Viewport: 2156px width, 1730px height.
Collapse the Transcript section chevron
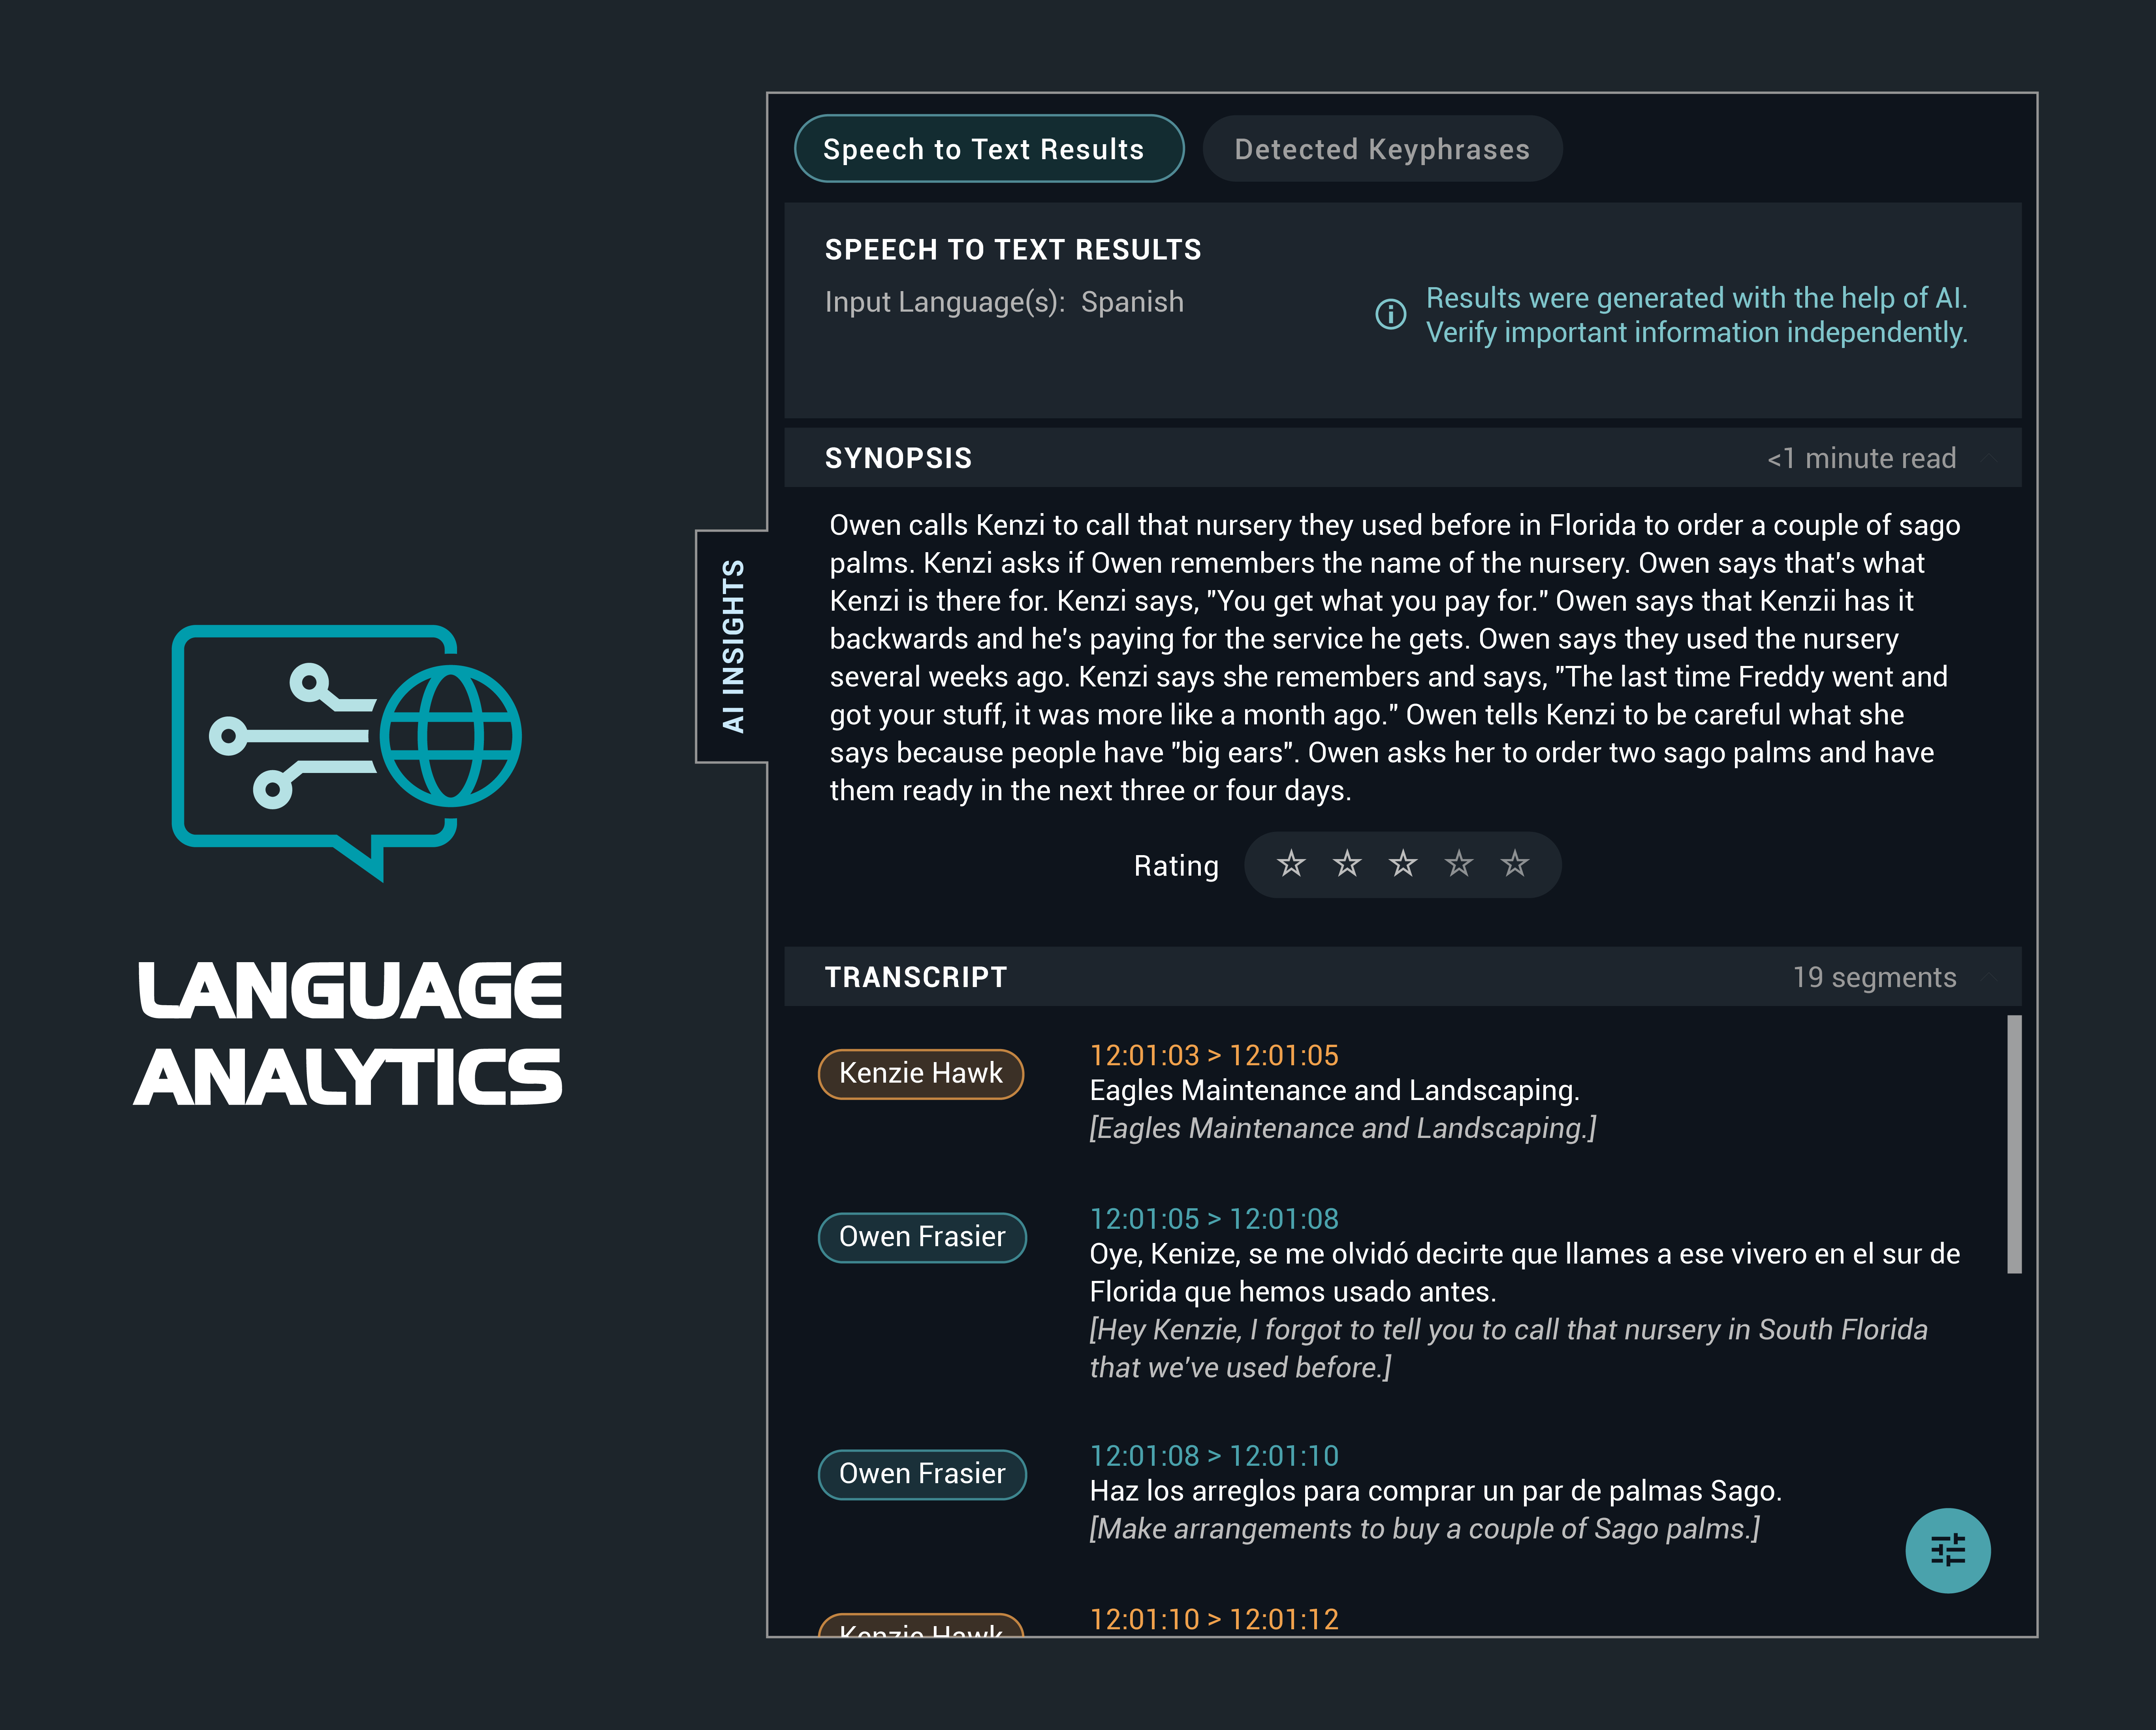[x=1989, y=977]
